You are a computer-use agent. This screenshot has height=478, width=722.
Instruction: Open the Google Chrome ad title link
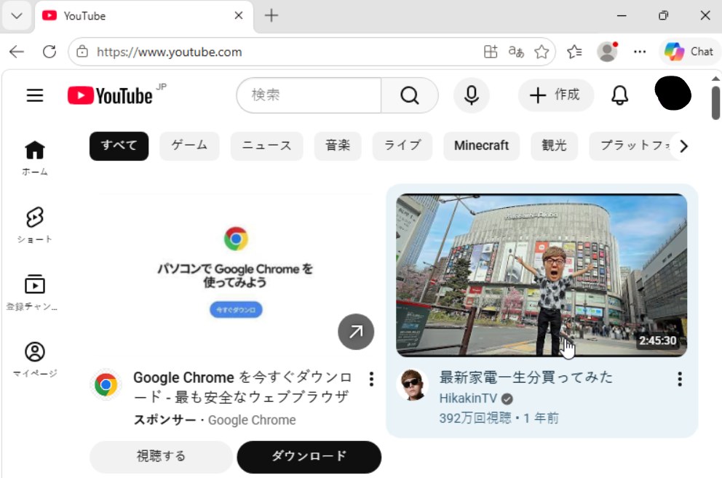click(242, 387)
